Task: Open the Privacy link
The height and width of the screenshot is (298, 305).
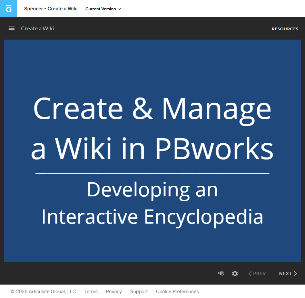Action: pos(114,291)
